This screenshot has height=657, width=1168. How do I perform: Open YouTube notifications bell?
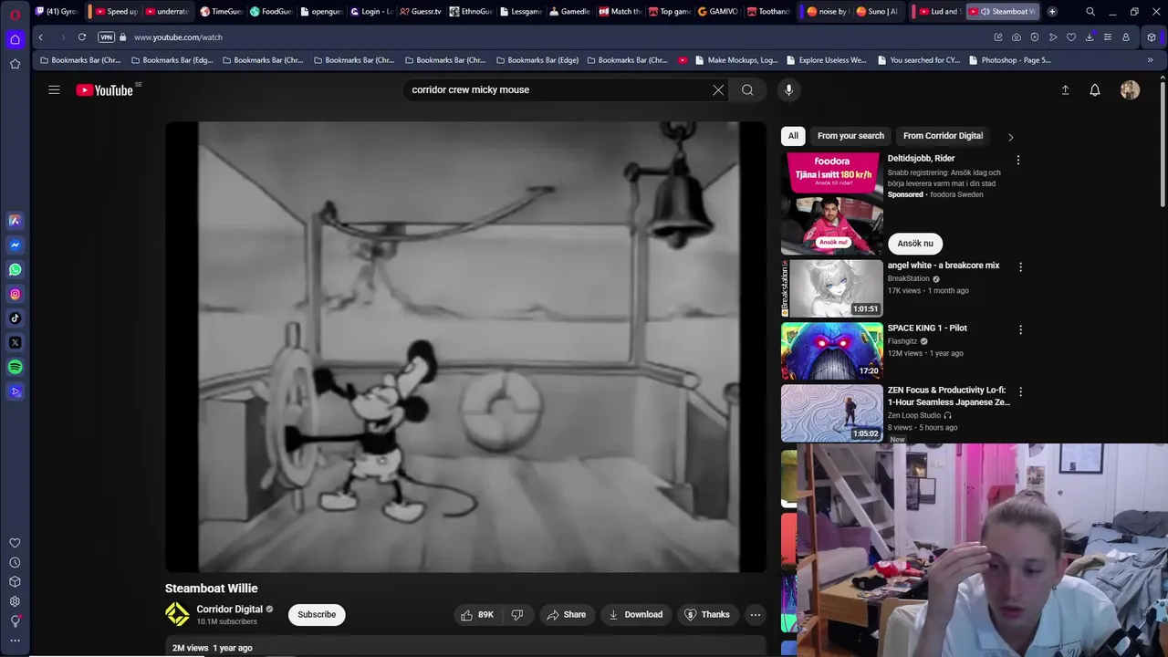[x=1095, y=89]
